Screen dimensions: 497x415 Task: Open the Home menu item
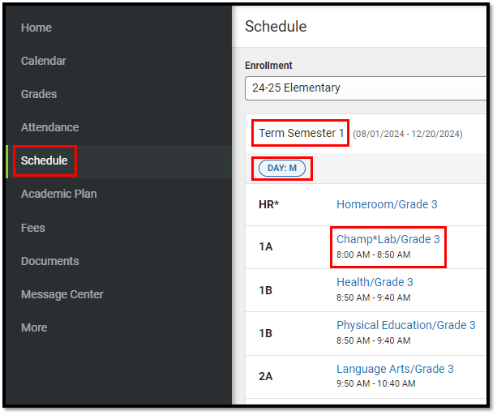tap(36, 28)
